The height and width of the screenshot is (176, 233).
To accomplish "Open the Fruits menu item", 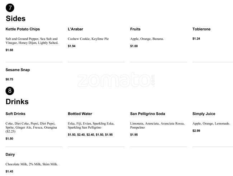I will point(135,29).
